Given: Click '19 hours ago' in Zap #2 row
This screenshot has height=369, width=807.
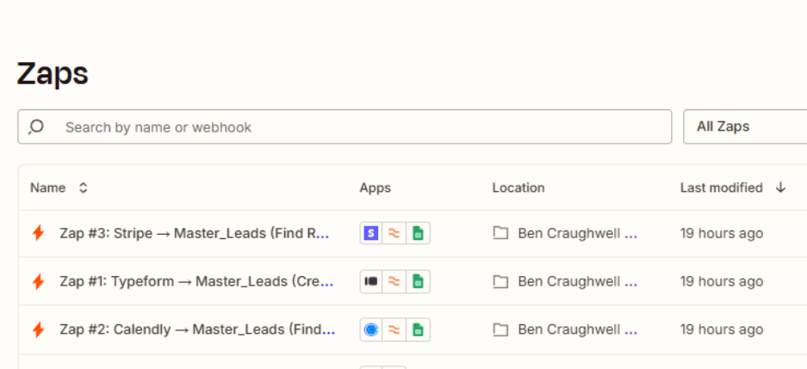Looking at the screenshot, I should tap(722, 329).
